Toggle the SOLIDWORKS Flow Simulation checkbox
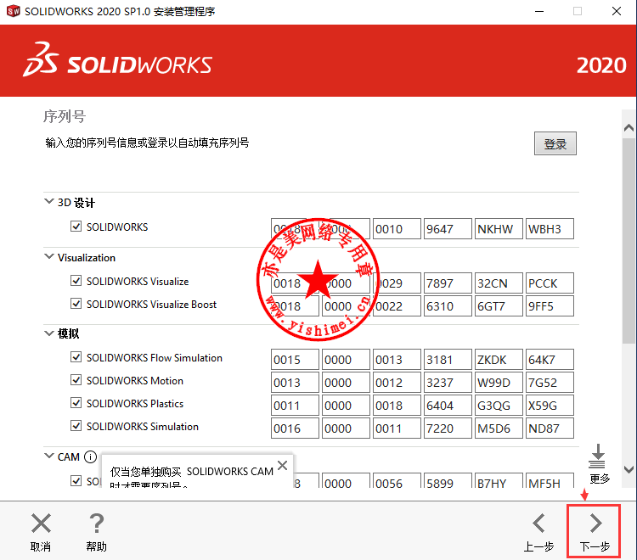The height and width of the screenshot is (560, 637). tap(76, 357)
